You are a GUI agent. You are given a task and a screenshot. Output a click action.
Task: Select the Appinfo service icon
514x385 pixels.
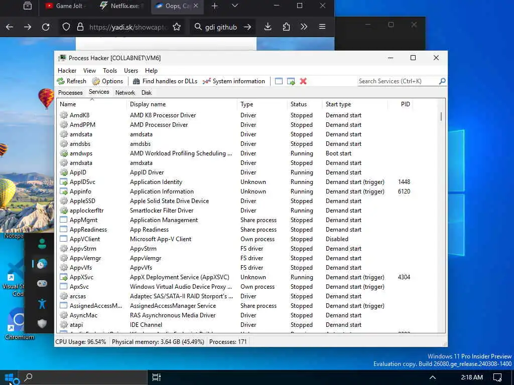64,191
